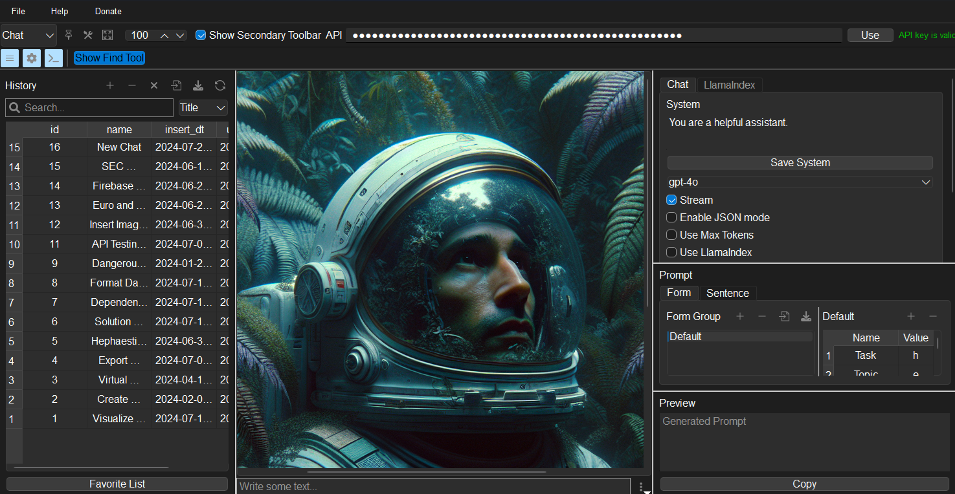The height and width of the screenshot is (494, 955).
Task: Enable JSON mode checkbox
Action: (671, 217)
